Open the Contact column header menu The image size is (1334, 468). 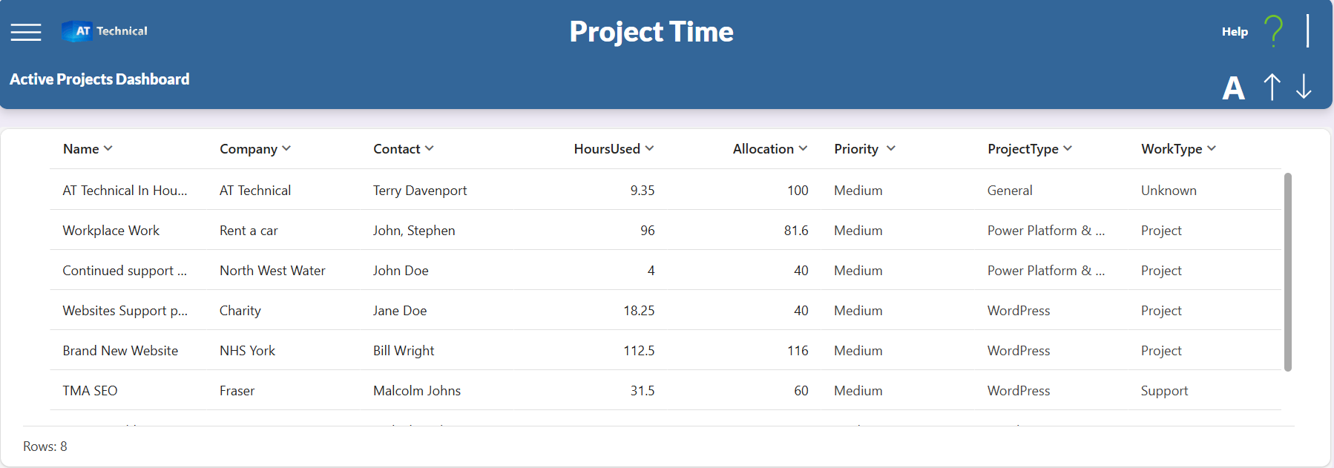coord(403,149)
